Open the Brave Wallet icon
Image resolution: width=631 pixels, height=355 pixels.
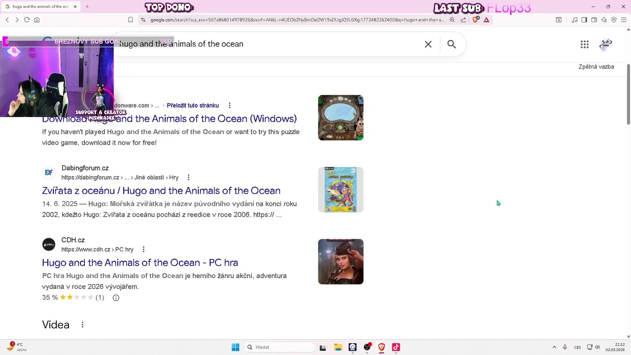pyautogui.click(x=594, y=20)
